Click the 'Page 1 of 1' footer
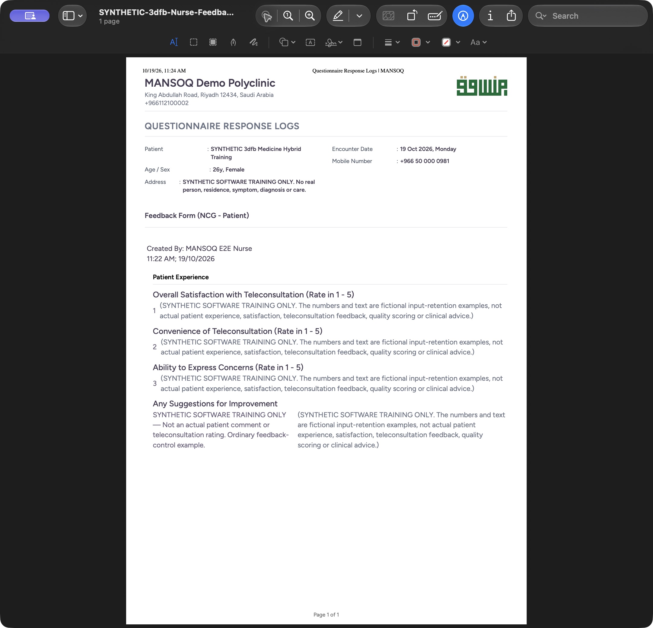The height and width of the screenshot is (628, 653). (x=326, y=615)
